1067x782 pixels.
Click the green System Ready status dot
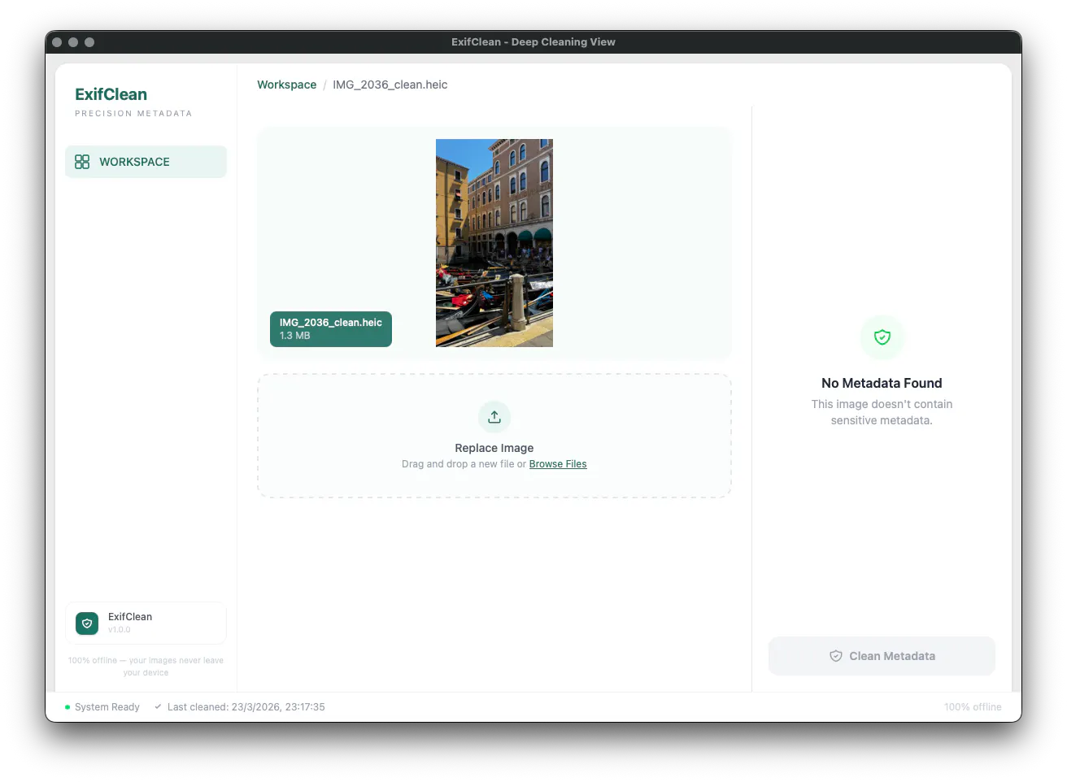point(68,707)
